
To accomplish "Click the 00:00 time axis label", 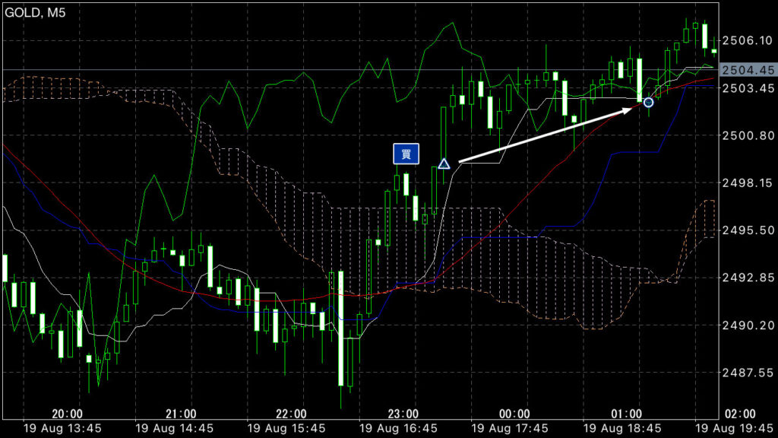I will click(x=514, y=414).
